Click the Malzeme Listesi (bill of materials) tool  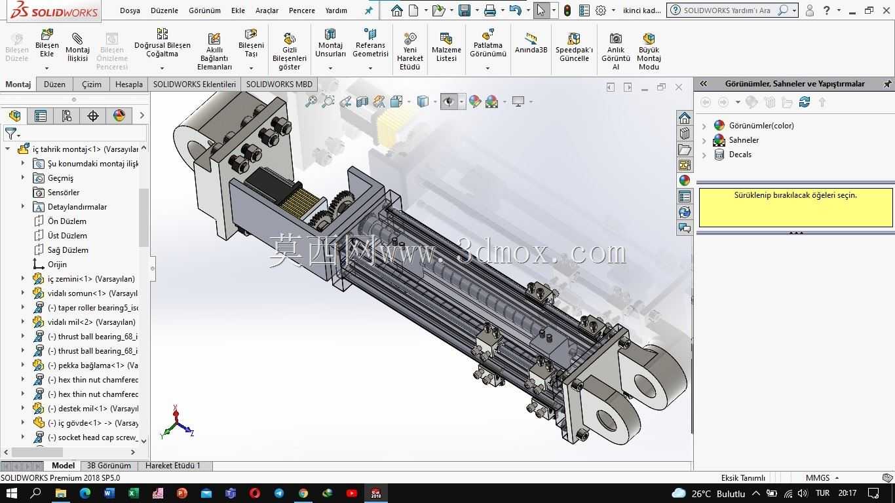446,47
